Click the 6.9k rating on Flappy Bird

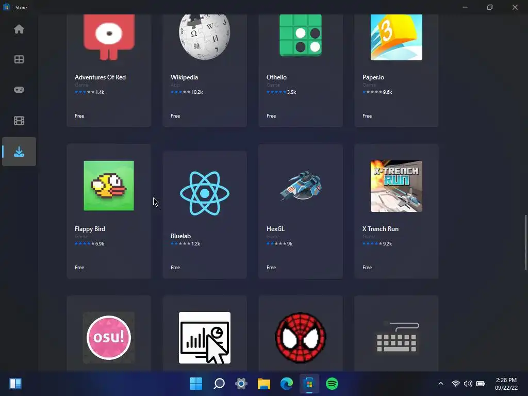point(100,243)
